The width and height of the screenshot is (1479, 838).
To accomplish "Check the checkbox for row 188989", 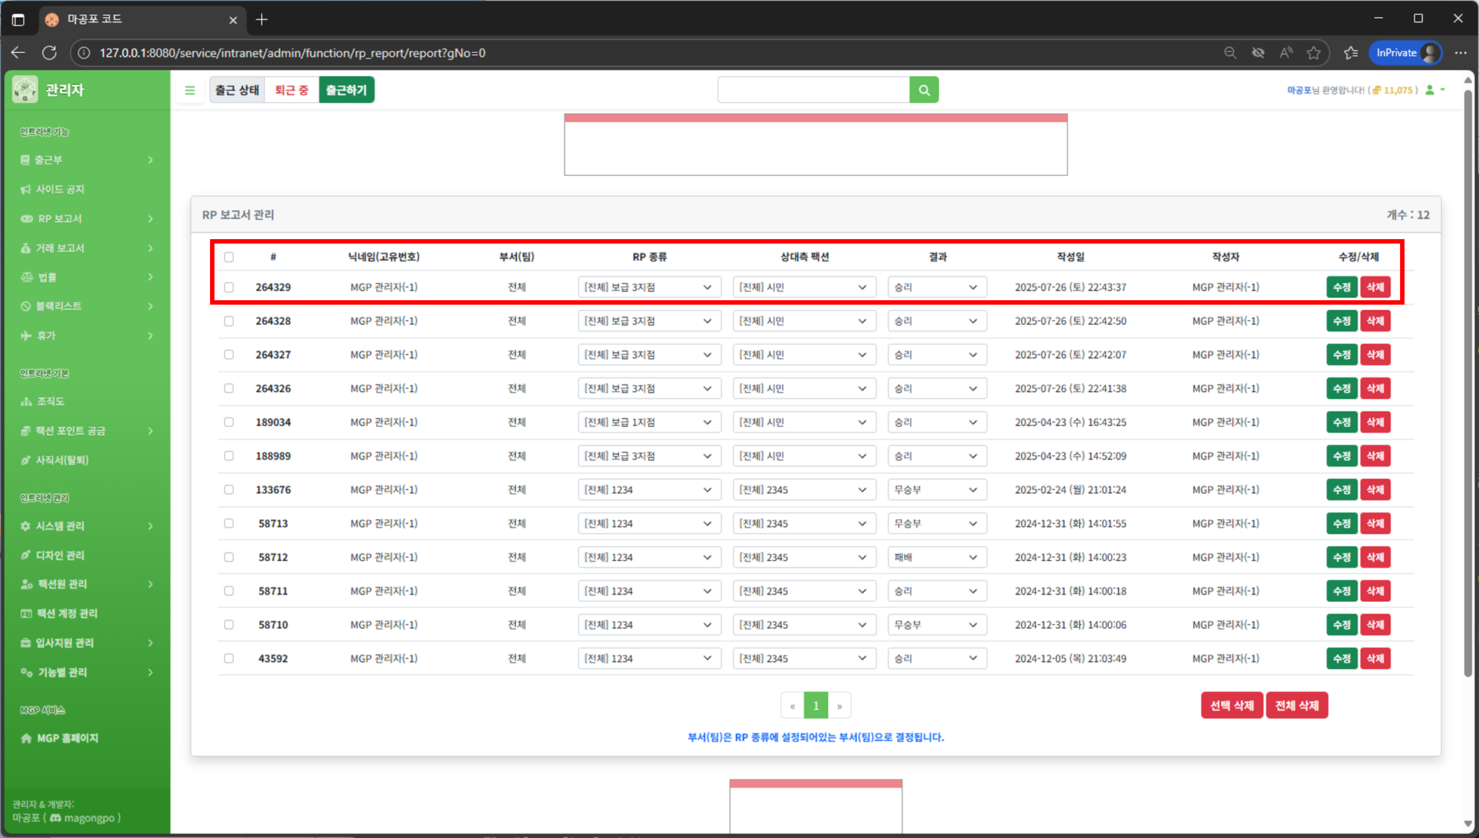I will 229,456.
